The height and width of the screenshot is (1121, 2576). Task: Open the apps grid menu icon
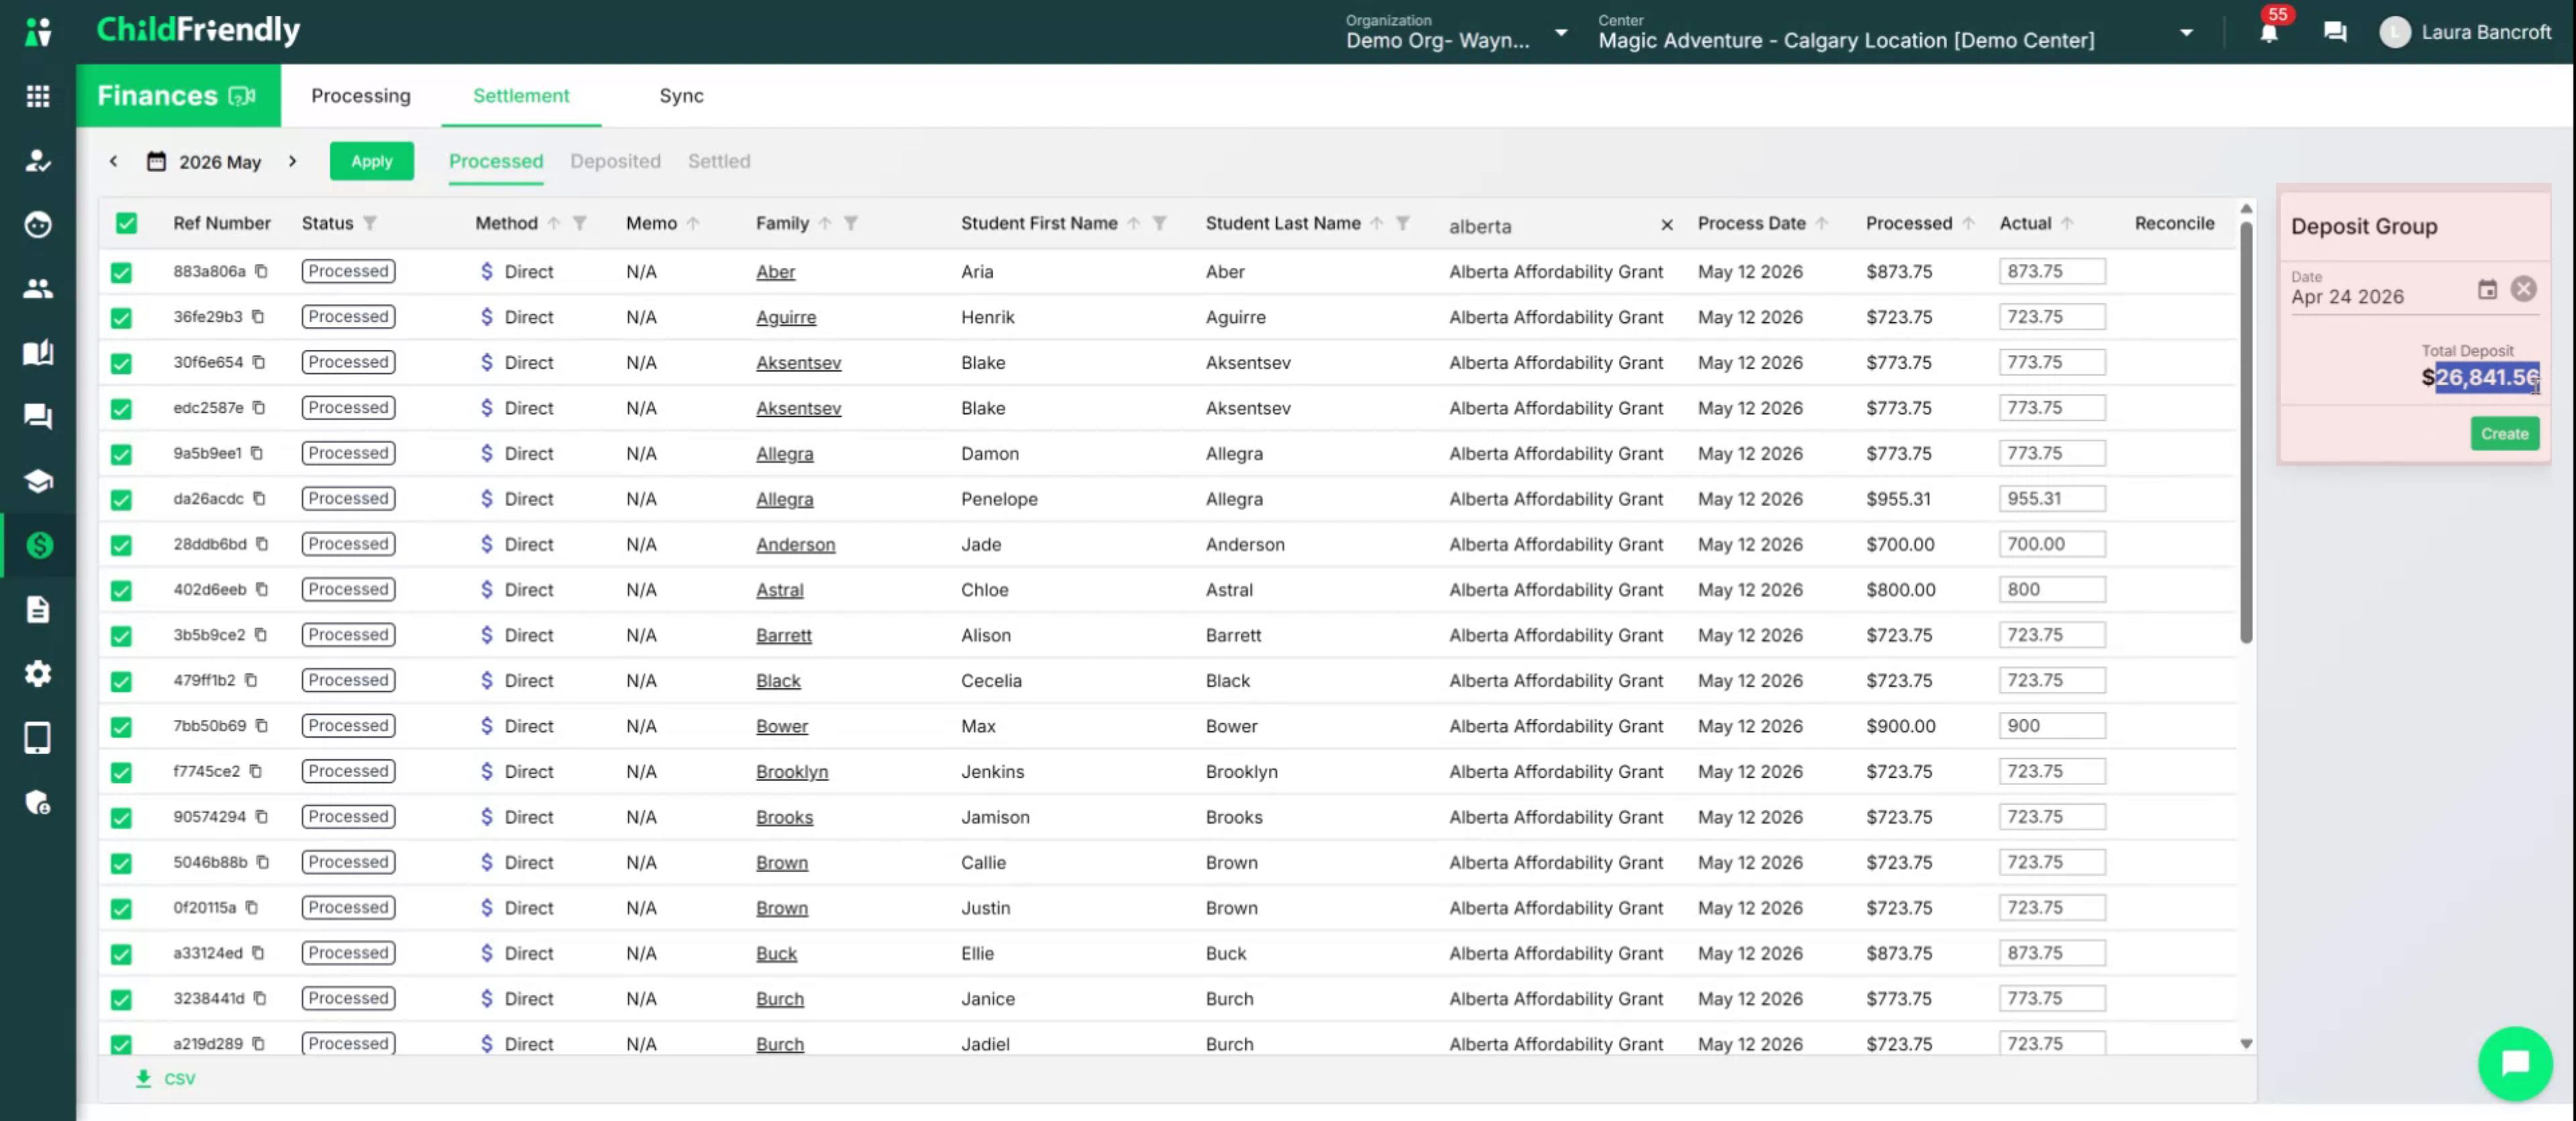[x=38, y=96]
